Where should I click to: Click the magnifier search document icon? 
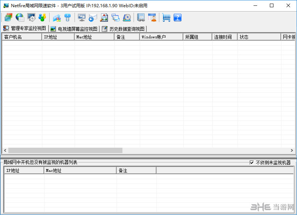click(104, 17)
